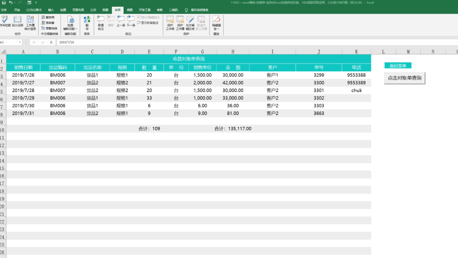Image resolution: width=458 pixels, height=258 pixels.
Task: Cancel the formula bar entry
Action: coord(34,42)
